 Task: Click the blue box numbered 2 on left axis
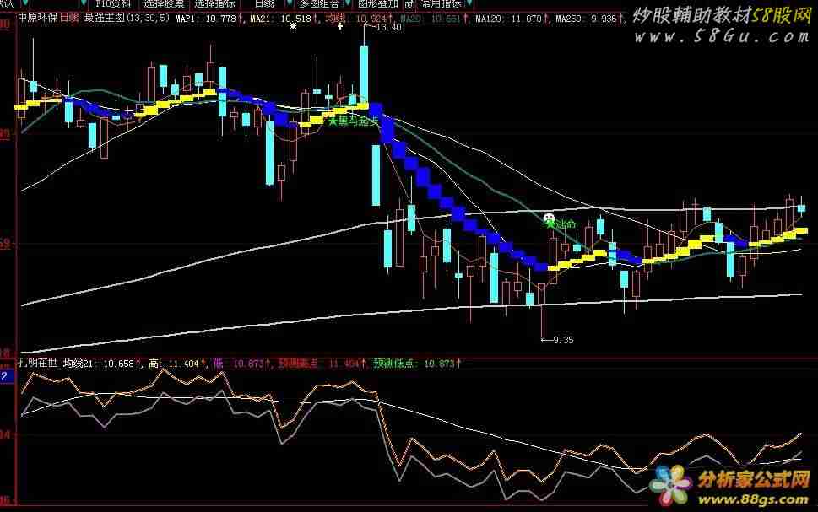(x=5, y=376)
